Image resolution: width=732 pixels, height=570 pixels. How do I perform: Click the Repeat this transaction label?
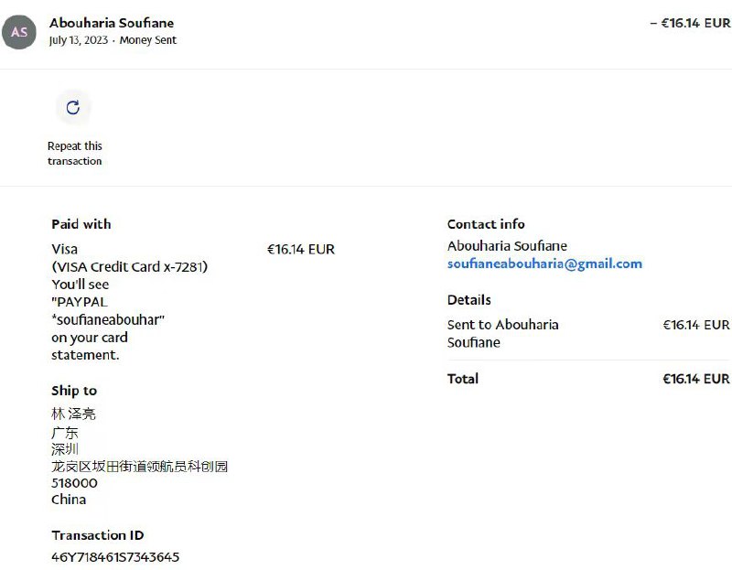(75, 154)
